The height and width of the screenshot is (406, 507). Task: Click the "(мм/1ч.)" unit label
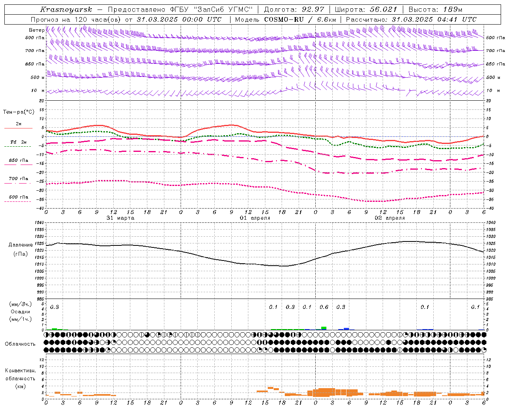(20, 320)
